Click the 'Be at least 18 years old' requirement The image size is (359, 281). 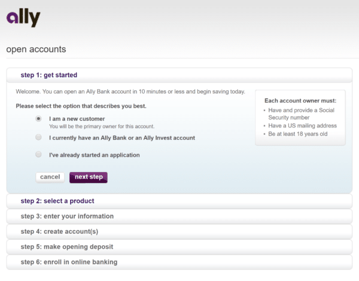coord(298,134)
